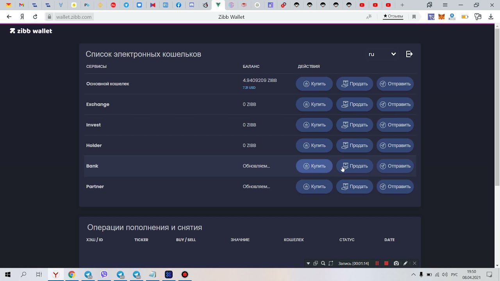Viewport: 500px width, 281px height.
Task: Click the 7.31 USD value
Action: [x=249, y=88]
